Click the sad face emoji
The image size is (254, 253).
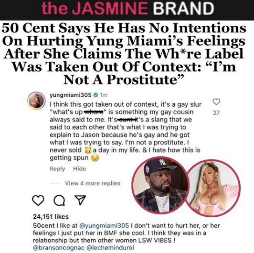[95, 158]
